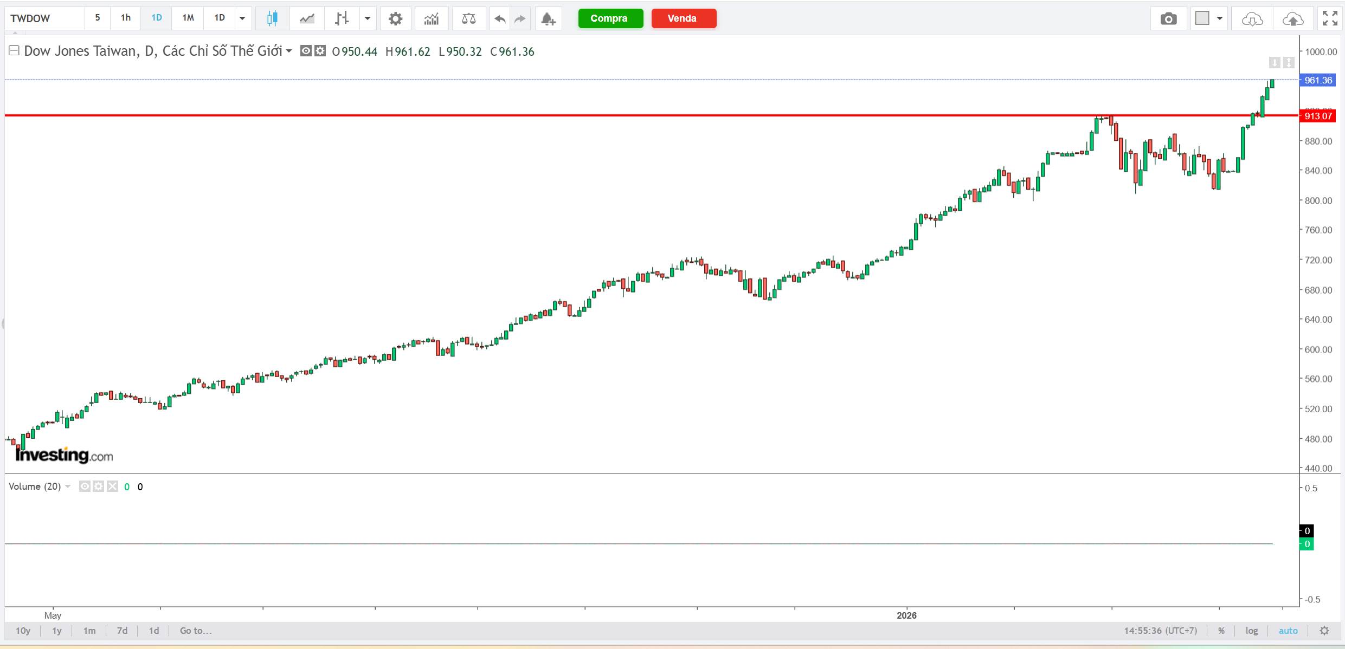
Task: Take a snapshot with camera icon
Action: (x=1168, y=19)
